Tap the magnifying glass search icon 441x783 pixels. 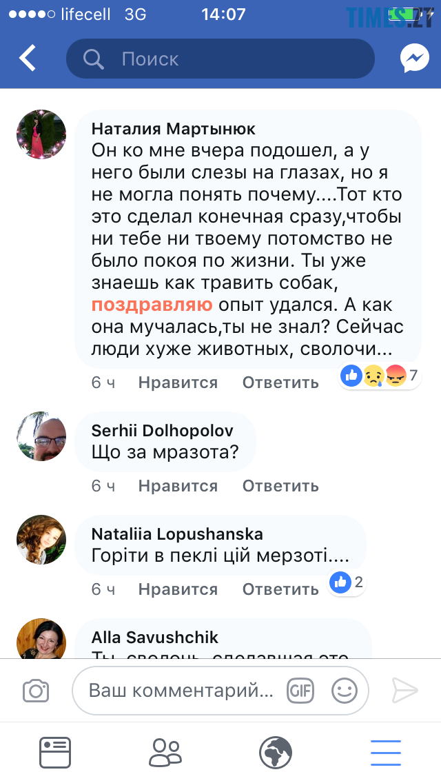tap(94, 59)
